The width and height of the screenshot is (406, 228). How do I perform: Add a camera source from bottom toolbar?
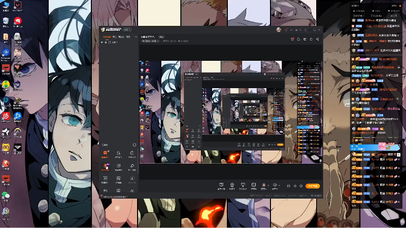pyautogui.click(x=232, y=186)
